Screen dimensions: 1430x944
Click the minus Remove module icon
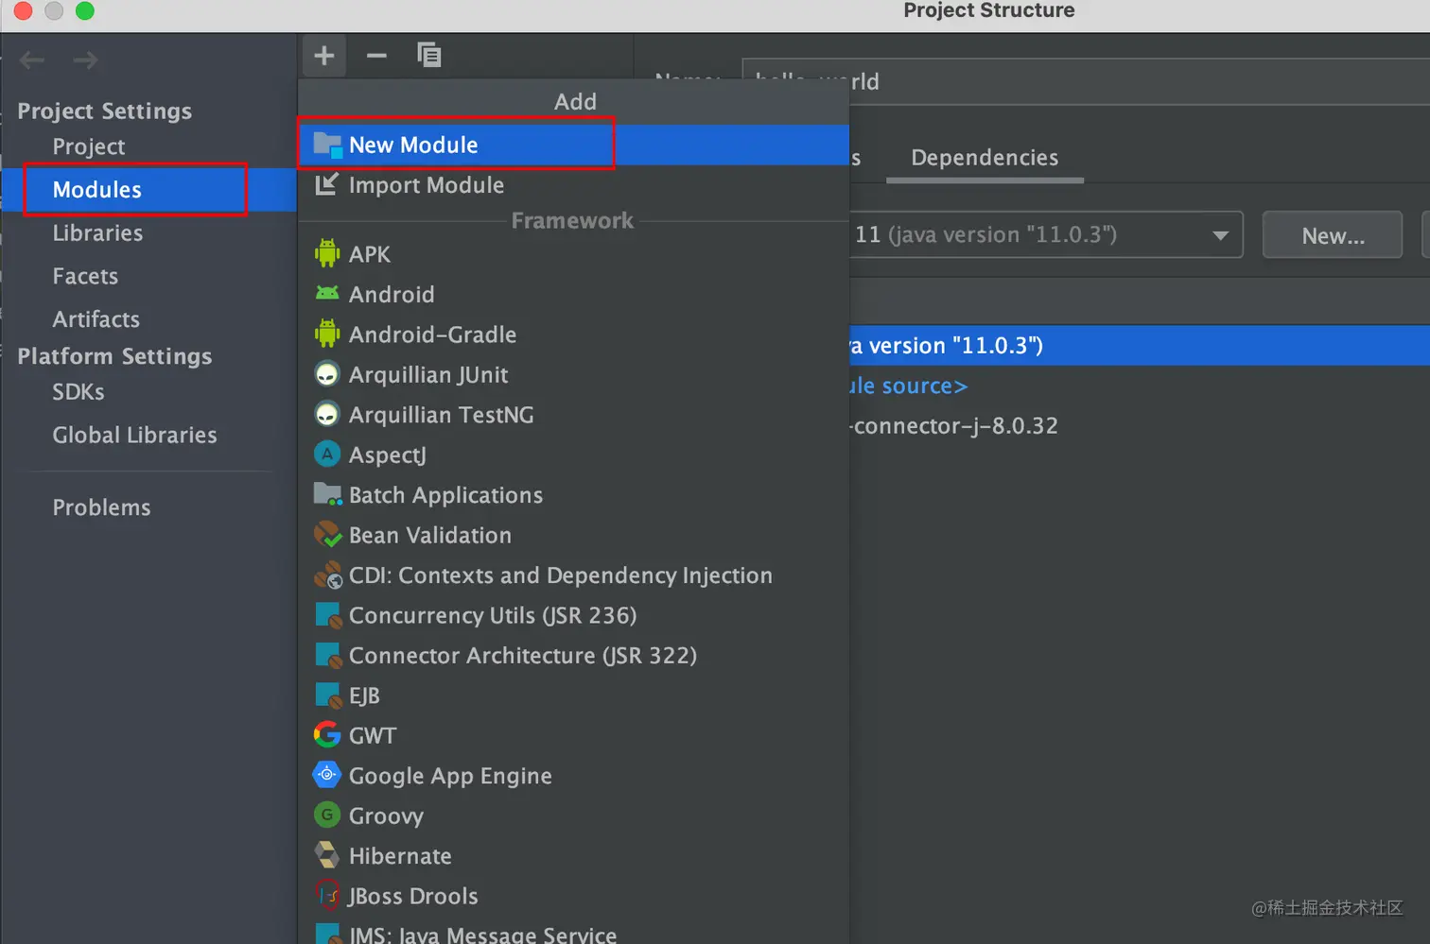click(376, 56)
